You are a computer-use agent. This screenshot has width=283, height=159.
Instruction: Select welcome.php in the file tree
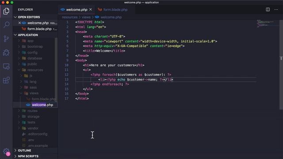(x=35, y=105)
